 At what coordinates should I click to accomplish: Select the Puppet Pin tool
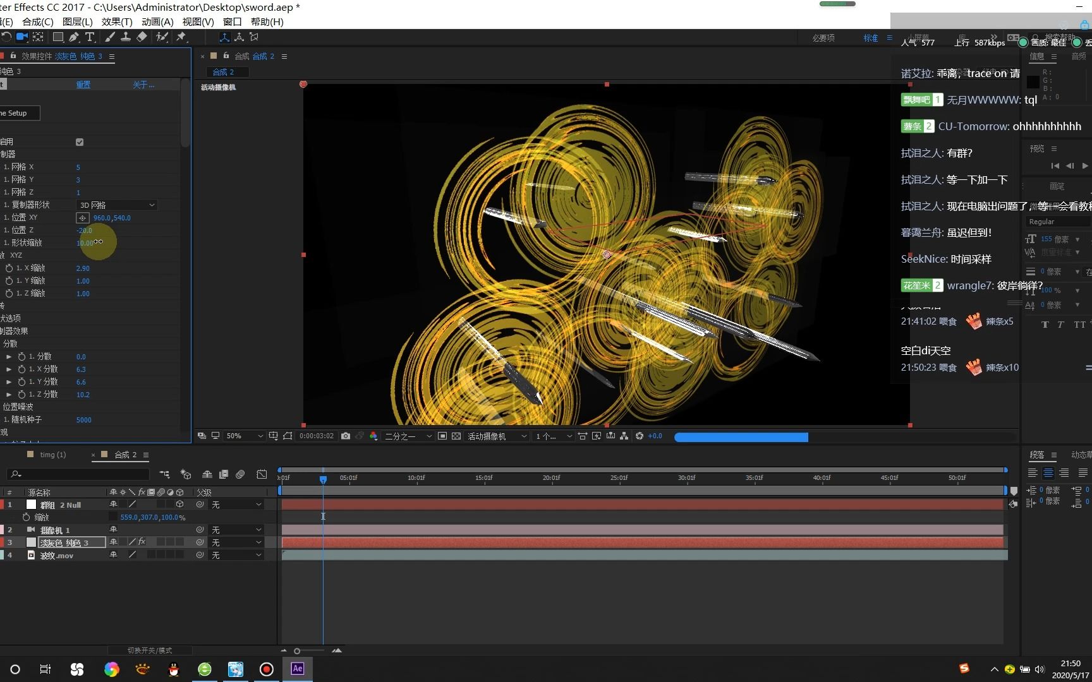(181, 37)
